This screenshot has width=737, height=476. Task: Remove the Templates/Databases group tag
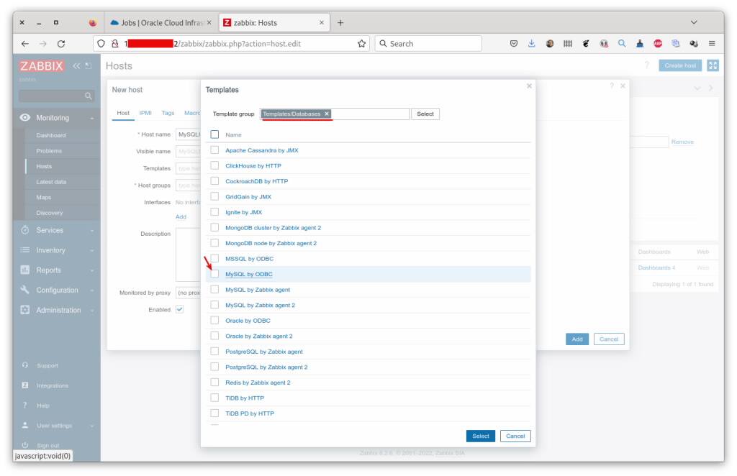pos(327,114)
